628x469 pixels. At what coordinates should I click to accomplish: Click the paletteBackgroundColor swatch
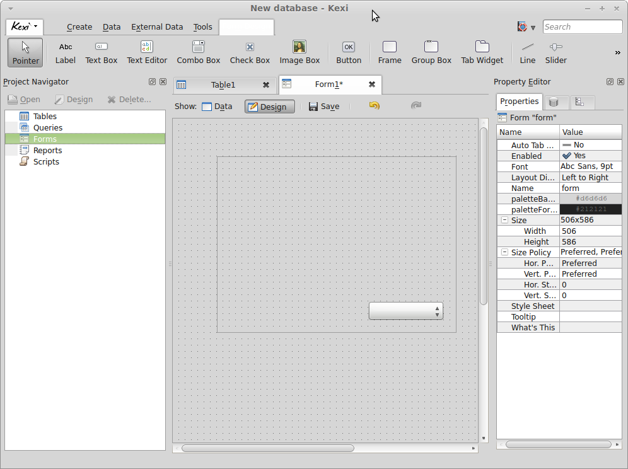590,199
